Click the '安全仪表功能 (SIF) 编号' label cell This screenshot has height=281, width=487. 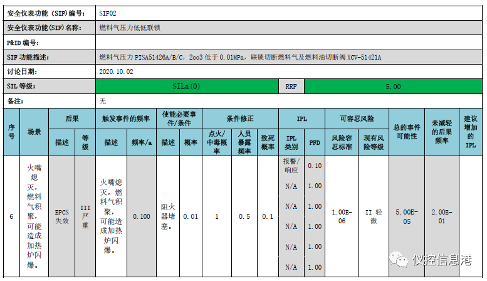pyautogui.click(x=50, y=13)
